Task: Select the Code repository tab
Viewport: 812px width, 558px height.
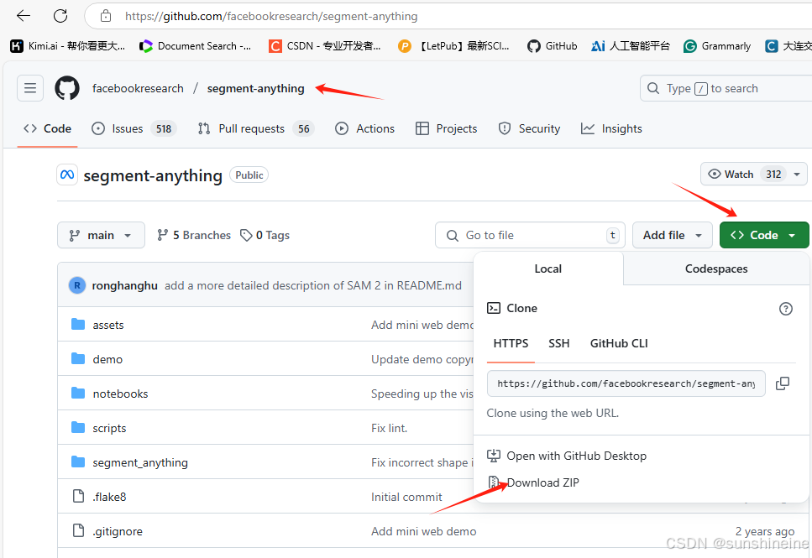Action: coord(47,128)
